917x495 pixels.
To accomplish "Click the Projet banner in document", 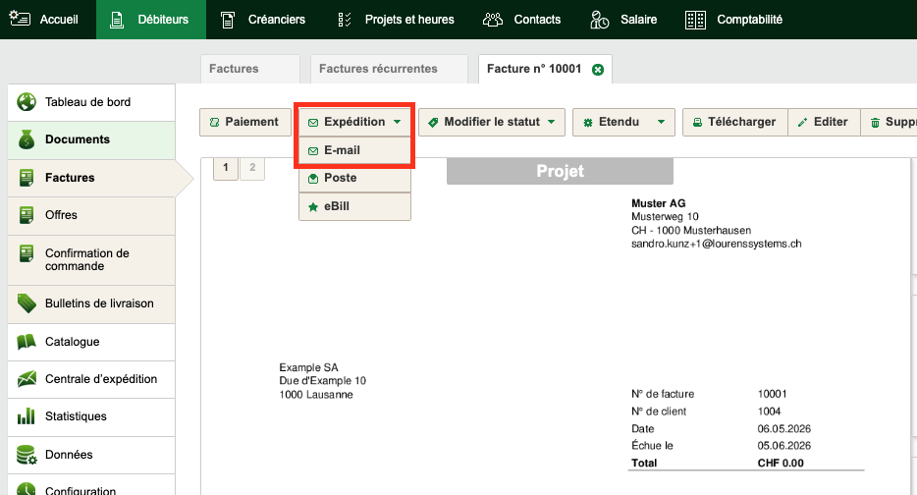I will (560, 171).
